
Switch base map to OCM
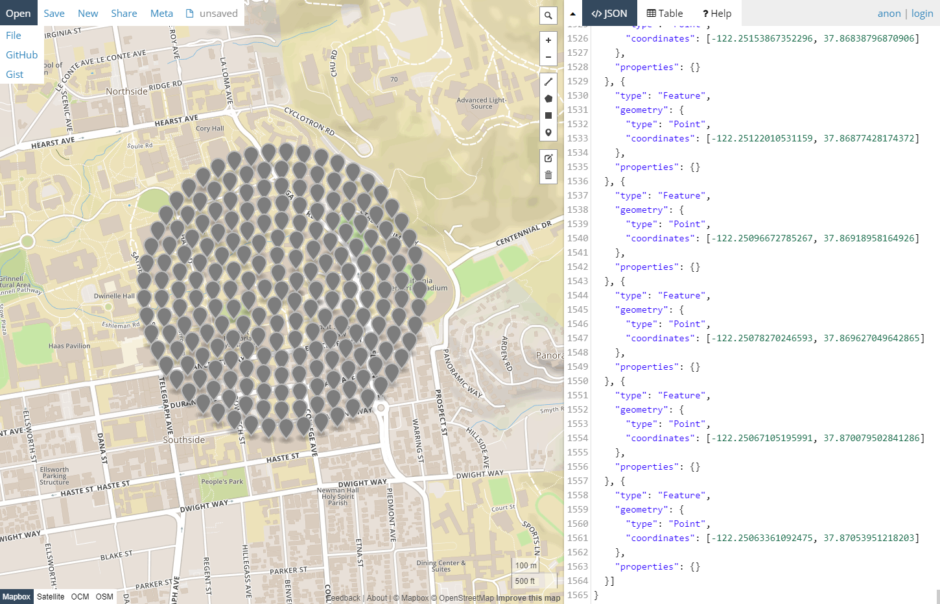point(80,597)
